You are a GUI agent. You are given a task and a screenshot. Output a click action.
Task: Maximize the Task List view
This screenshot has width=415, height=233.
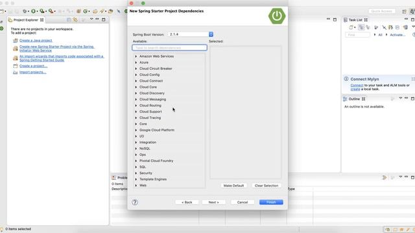pos(412,19)
